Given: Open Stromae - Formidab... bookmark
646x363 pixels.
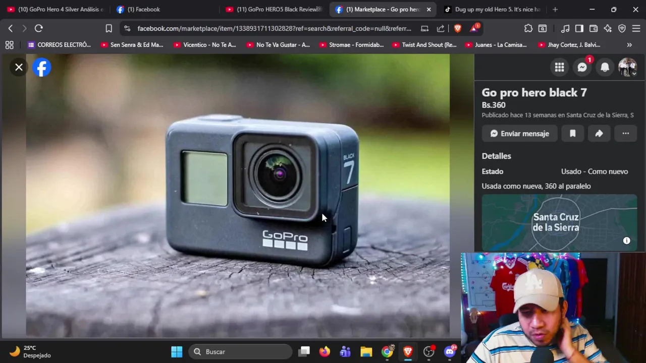Looking at the screenshot, I should point(350,45).
